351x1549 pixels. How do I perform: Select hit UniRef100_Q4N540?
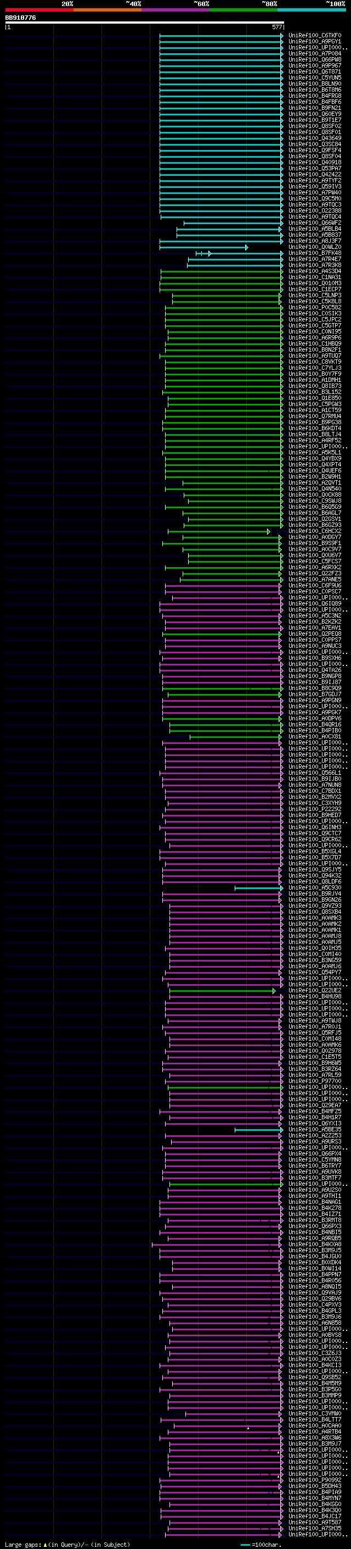pyautogui.click(x=314, y=489)
